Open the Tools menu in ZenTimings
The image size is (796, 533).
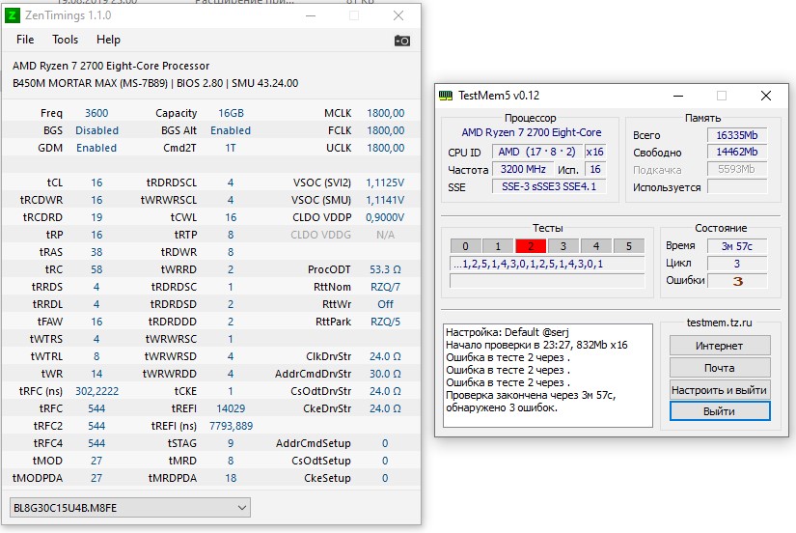pyautogui.click(x=65, y=40)
